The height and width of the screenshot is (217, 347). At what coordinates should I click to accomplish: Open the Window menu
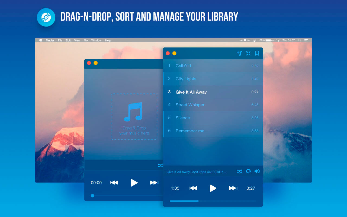(x=96, y=40)
